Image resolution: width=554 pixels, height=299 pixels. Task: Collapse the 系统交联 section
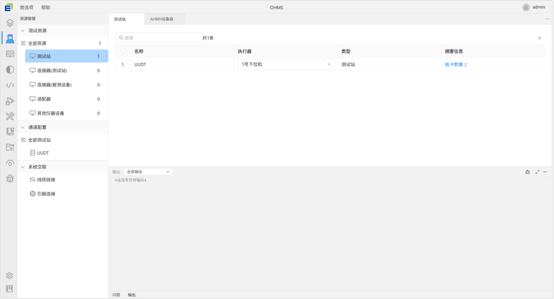point(22,167)
